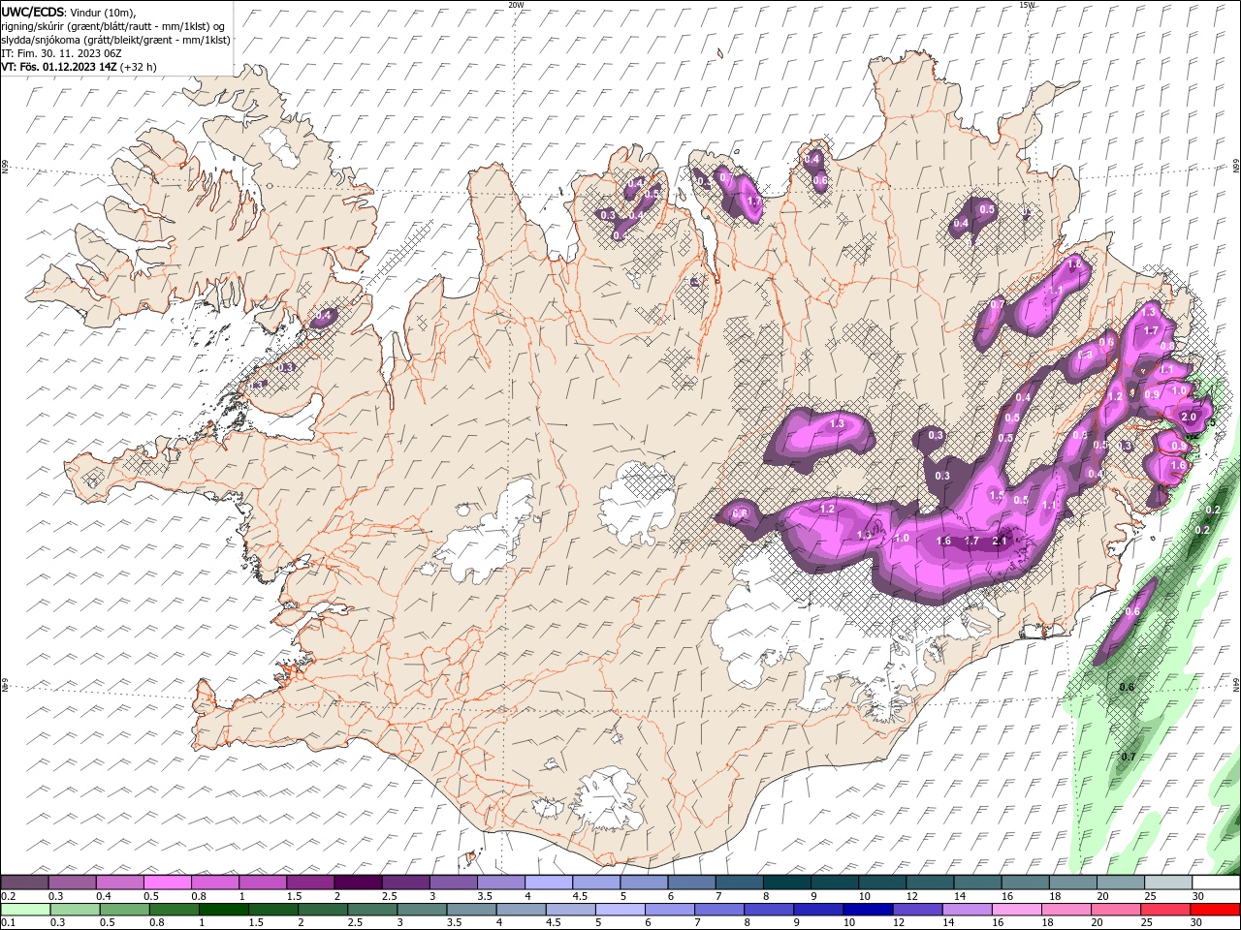Viewport: 1241px width, 930px height.
Task: Select the white 30+ snow legend swatch
Action: [1216, 883]
